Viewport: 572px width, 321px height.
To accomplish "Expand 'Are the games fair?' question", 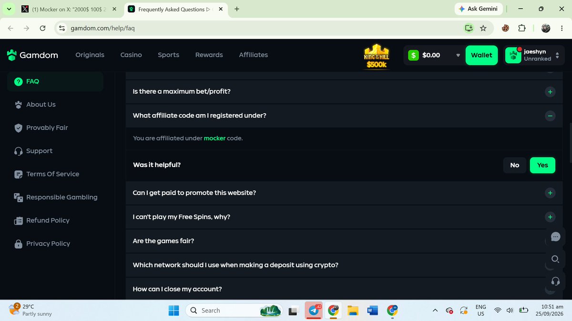I will tap(343, 241).
